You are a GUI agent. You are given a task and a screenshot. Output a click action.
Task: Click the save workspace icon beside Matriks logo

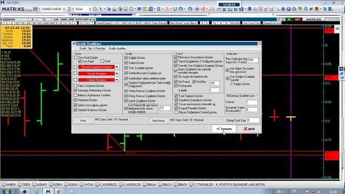(36, 9)
